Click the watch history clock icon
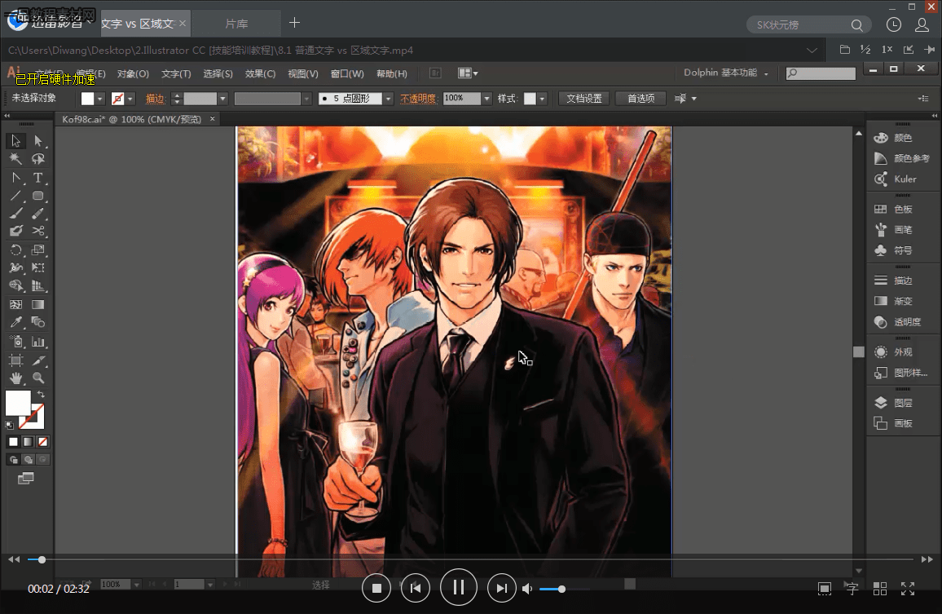The image size is (942, 614). 894,25
